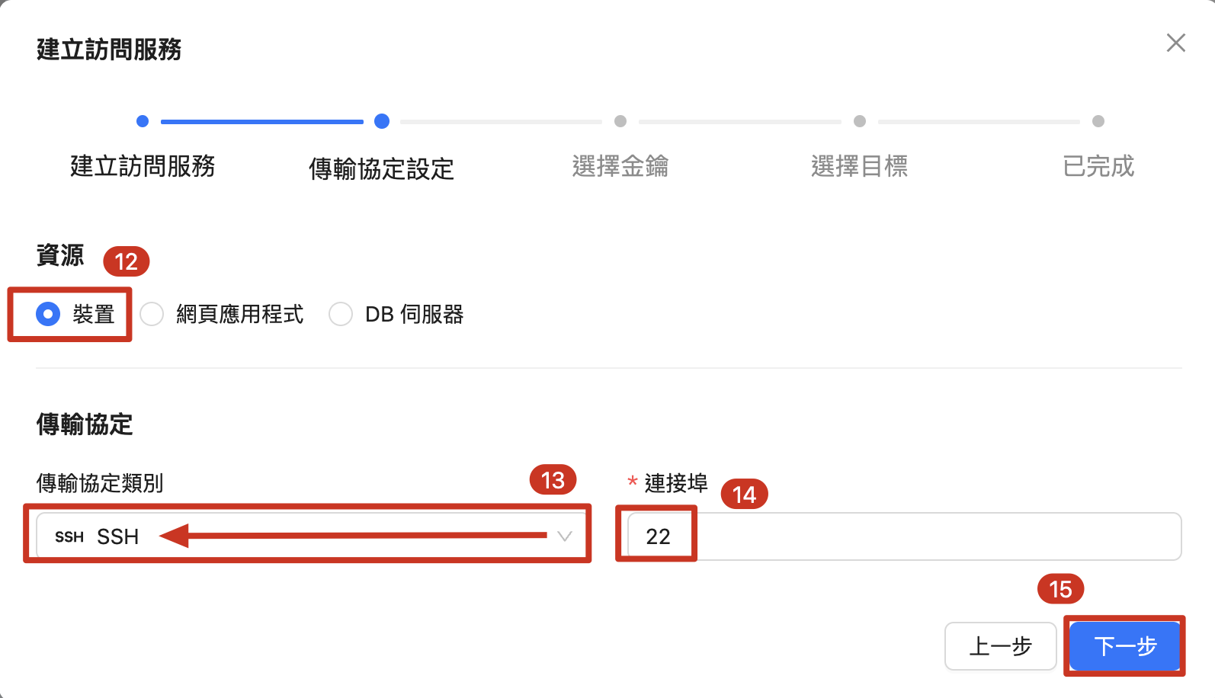Expand protocol list via the chevron arrow
This screenshot has width=1215, height=698.
pos(565,536)
